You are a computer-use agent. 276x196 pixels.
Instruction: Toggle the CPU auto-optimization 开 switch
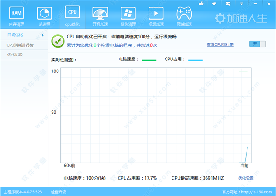(x=255, y=44)
